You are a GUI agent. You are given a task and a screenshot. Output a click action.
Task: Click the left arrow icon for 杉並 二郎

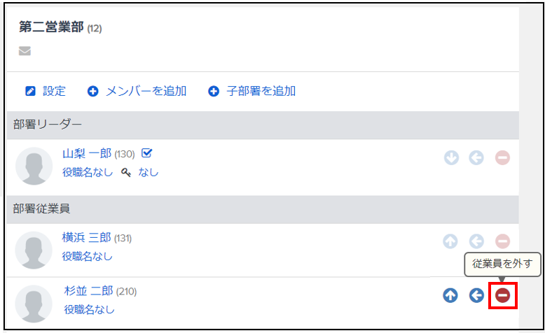click(476, 295)
